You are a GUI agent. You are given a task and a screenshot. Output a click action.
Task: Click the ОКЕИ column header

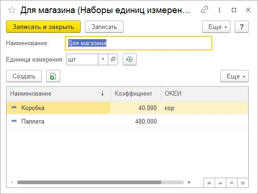click(x=204, y=94)
